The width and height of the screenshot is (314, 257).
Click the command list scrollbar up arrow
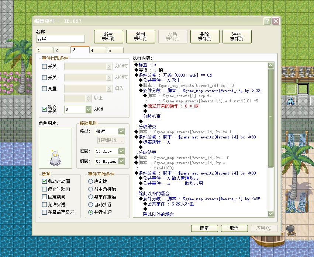(270, 65)
